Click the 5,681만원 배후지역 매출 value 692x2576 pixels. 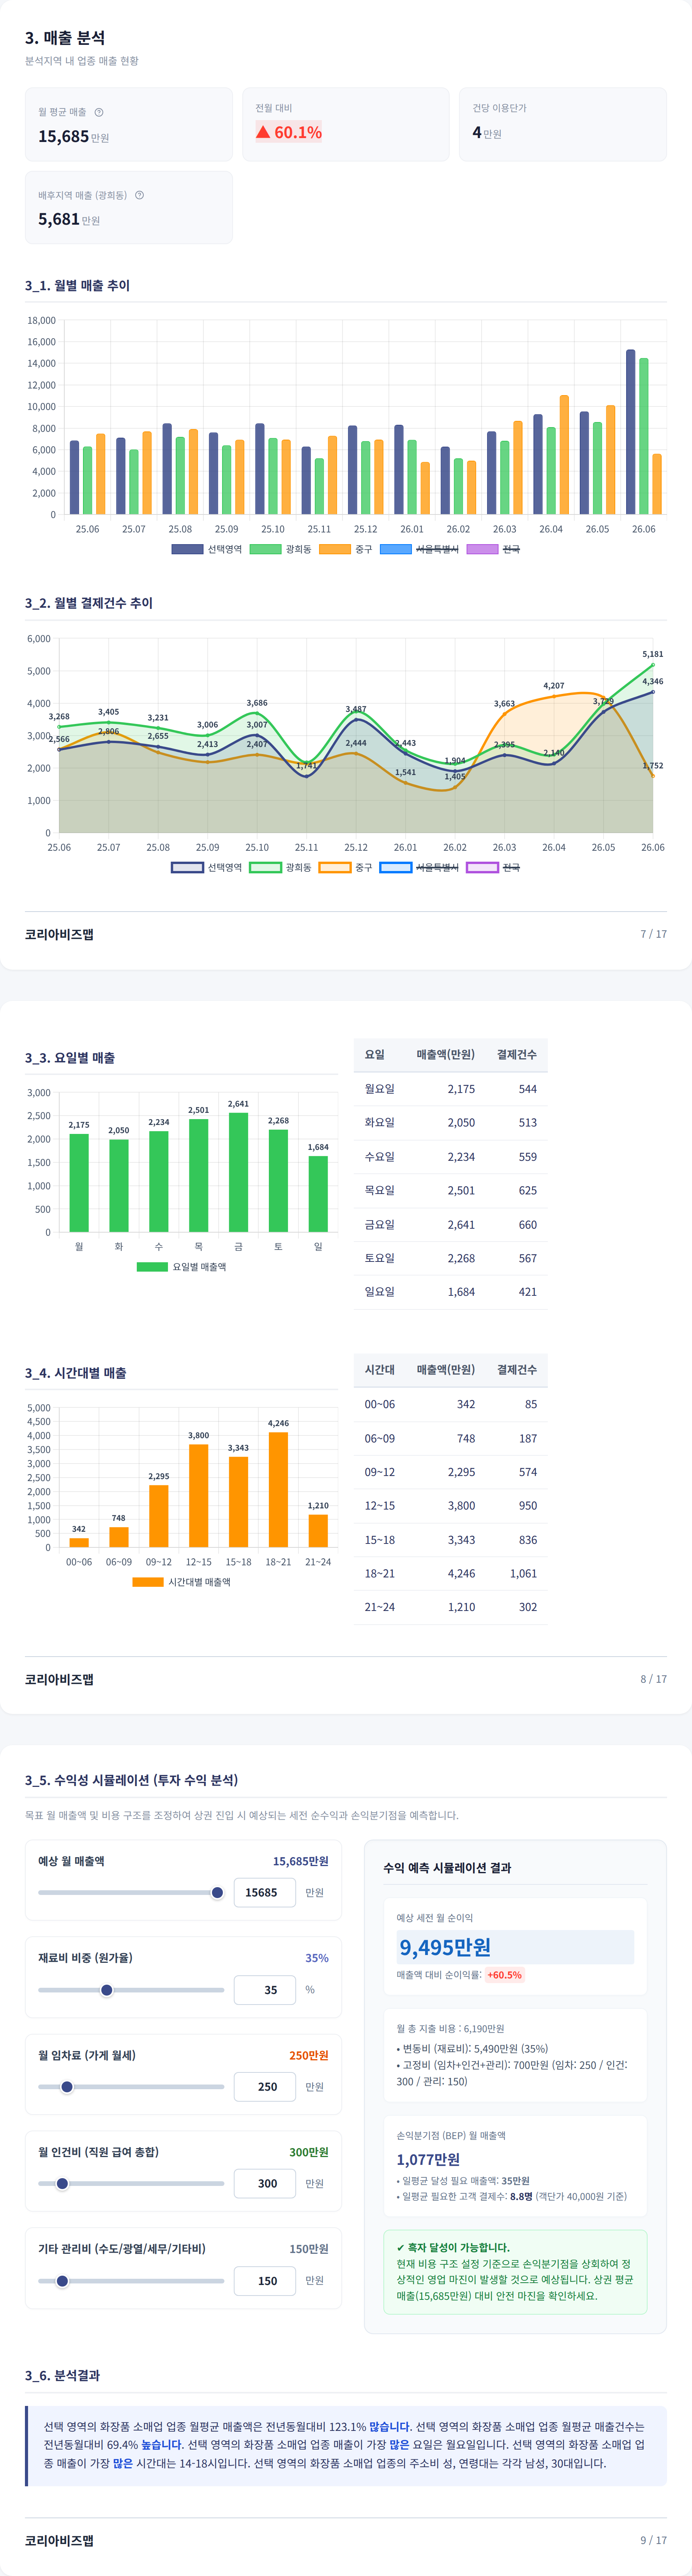tap(69, 219)
